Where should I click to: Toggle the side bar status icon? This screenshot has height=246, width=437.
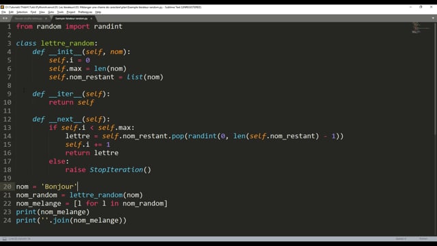(x=5, y=238)
